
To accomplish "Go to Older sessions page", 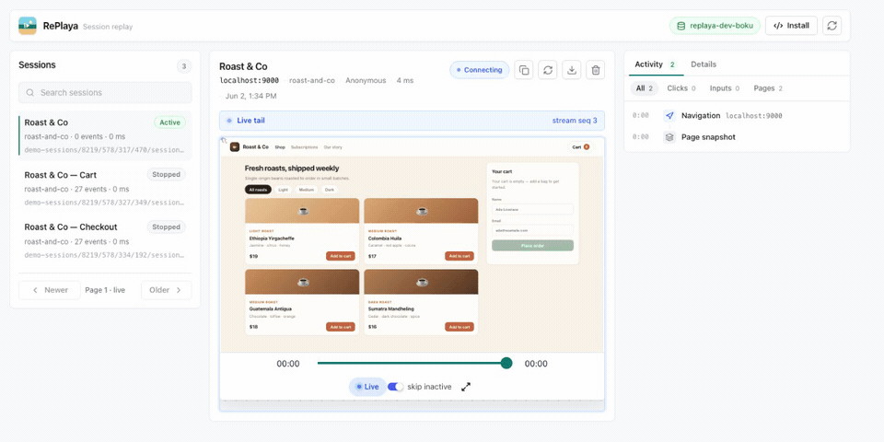I will [166, 290].
